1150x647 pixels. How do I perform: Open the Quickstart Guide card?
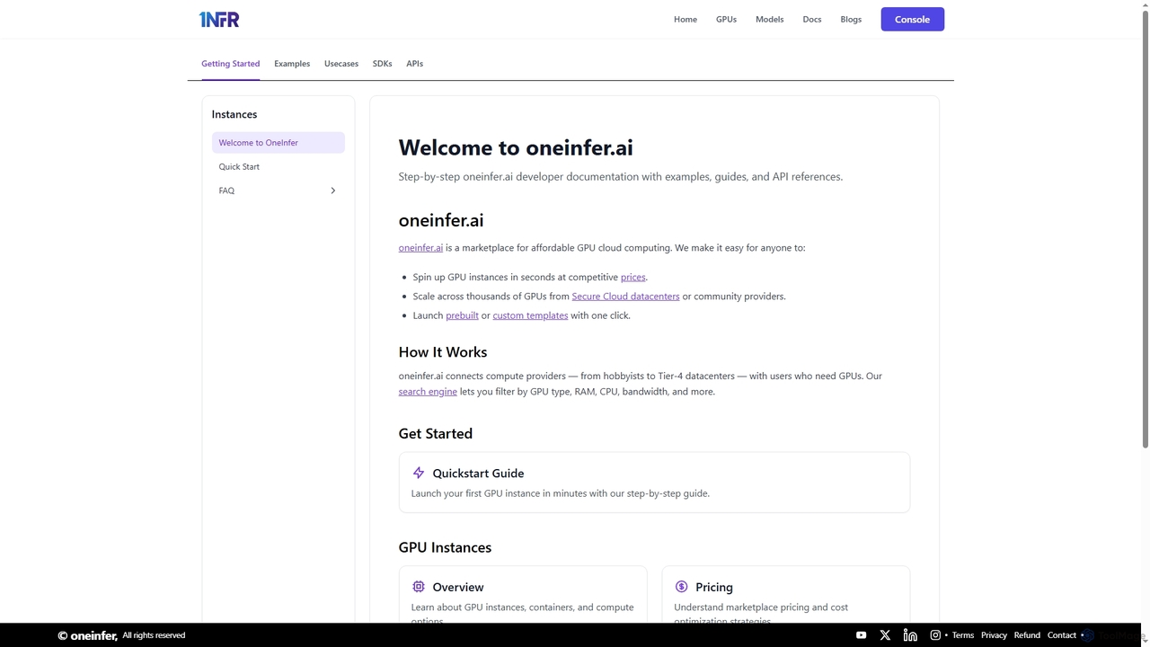(x=654, y=483)
